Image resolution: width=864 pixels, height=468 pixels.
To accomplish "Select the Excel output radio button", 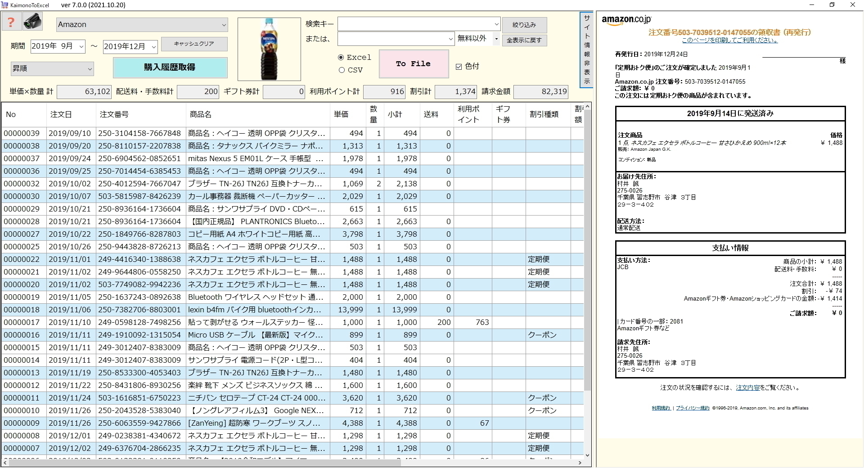I will pyautogui.click(x=342, y=57).
